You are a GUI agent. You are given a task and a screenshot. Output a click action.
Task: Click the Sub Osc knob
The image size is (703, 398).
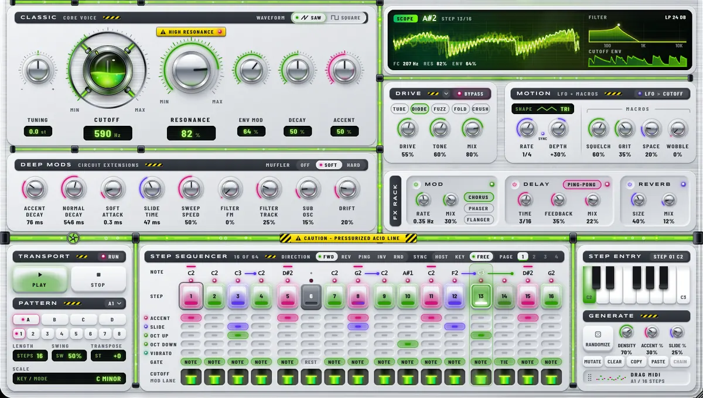coord(308,188)
